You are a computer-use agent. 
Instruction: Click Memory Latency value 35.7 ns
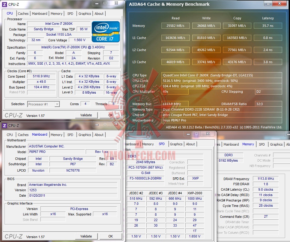[268, 26]
